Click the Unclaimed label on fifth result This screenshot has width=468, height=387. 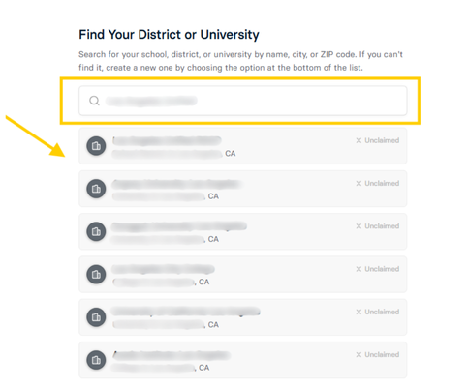coord(378,312)
